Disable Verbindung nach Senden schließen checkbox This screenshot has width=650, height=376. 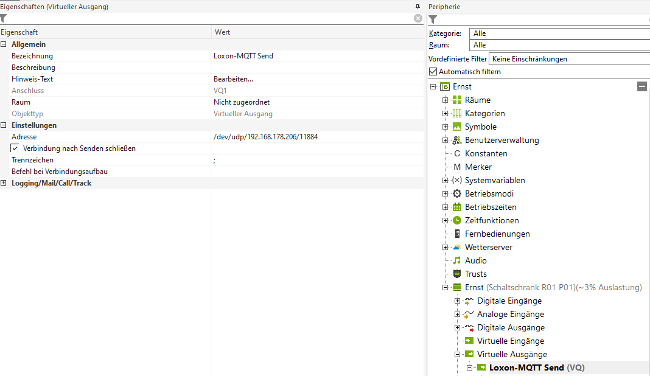click(x=15, y=148)
